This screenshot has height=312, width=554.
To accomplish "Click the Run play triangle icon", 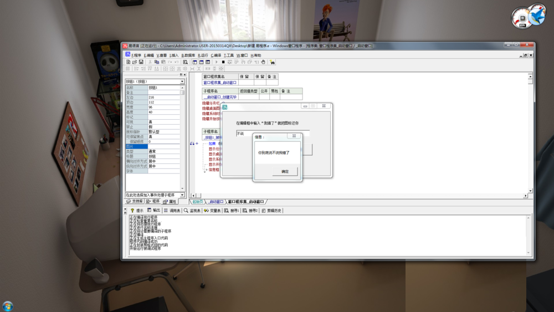I will point(217,62).
